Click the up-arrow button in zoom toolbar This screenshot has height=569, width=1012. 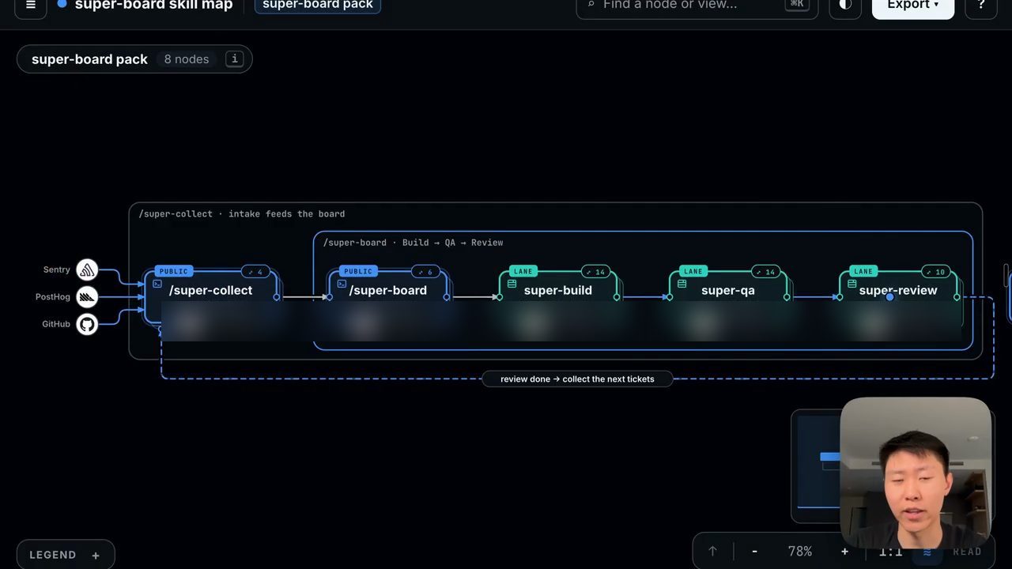tap(712, 552)
